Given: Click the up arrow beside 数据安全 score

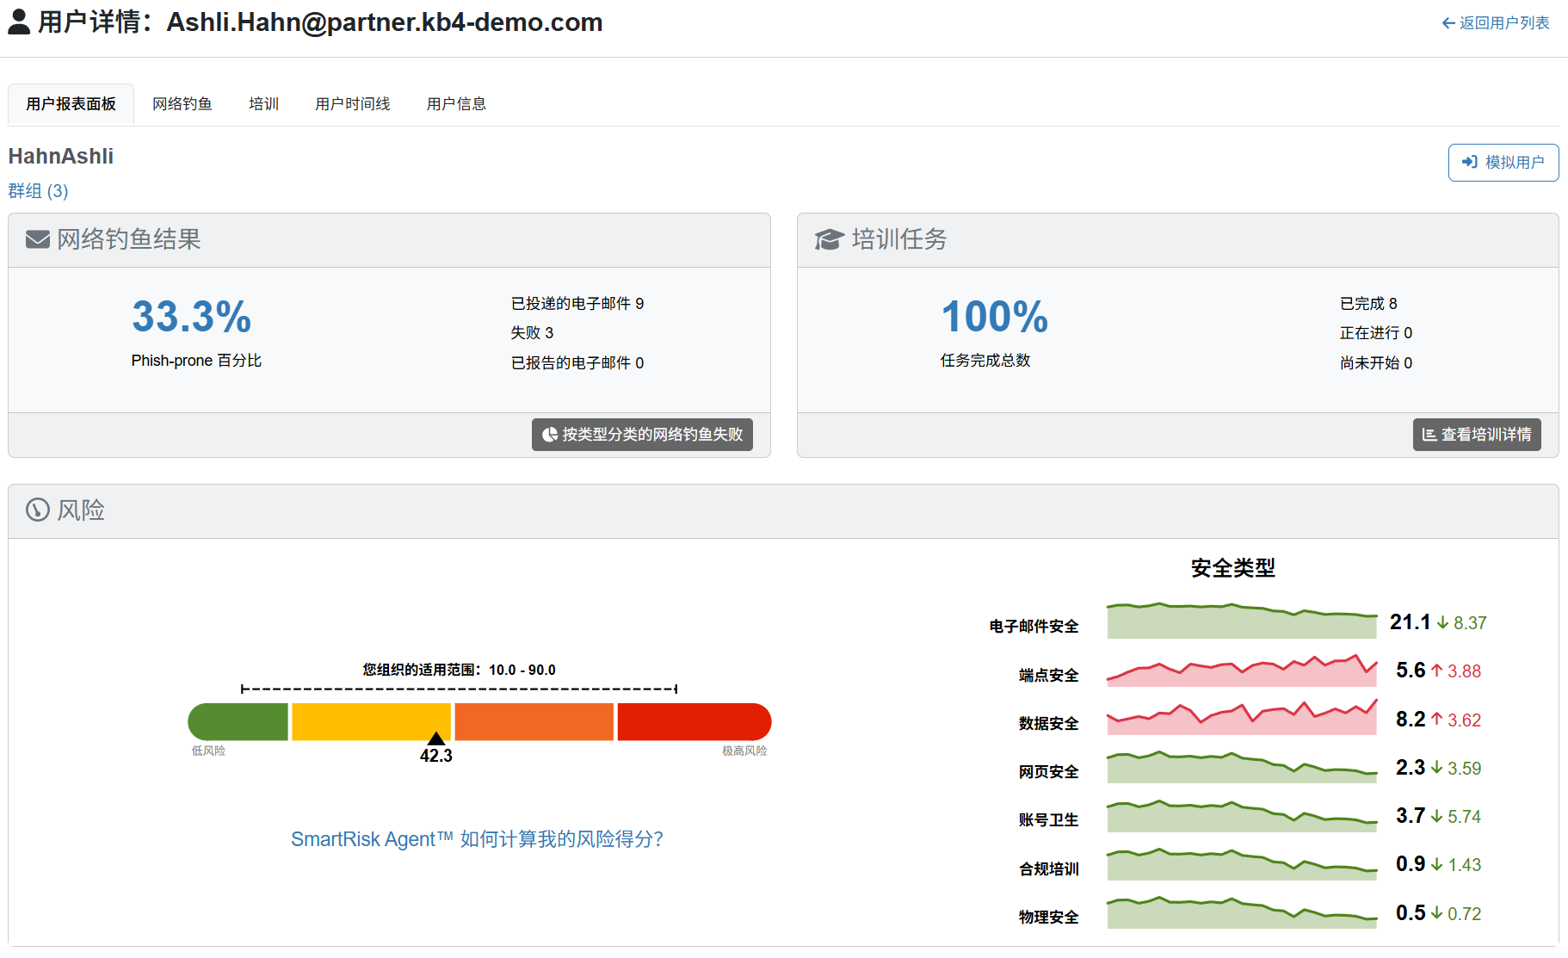Looking at the screenshot, I should [1436, 719].
